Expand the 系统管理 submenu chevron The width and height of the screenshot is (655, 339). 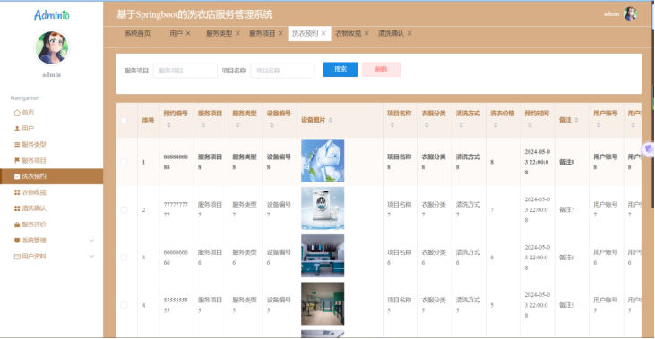click(x=91, y=241)
